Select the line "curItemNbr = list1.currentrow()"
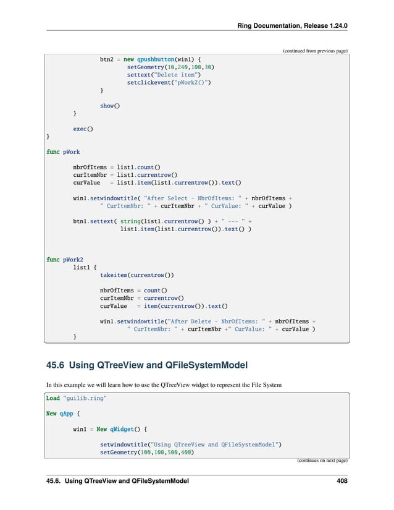Image resolution: width=394 pixels, height=510 pixels. coord(125,175)
